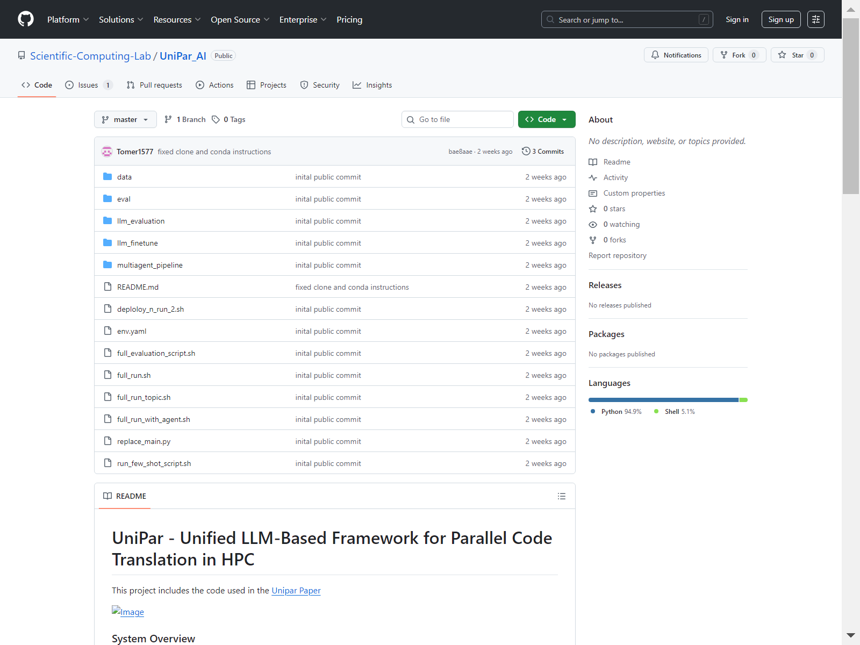Expand the Solutions menu

pyautogui.click(x=121, y=19)
